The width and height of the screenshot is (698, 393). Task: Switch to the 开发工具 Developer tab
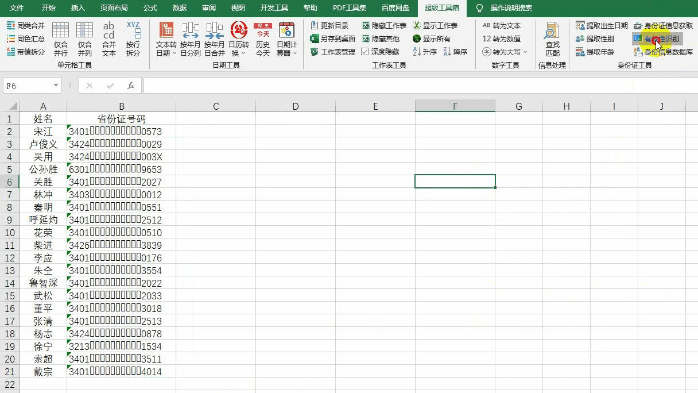click(274, 8)
